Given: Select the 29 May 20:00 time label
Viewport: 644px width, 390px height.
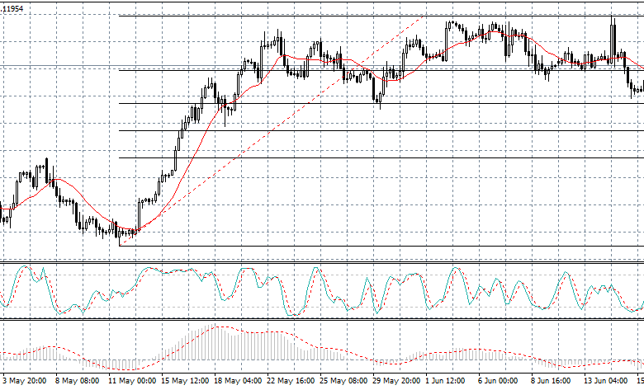Looking at the screenshot, I should coord(395,382).
